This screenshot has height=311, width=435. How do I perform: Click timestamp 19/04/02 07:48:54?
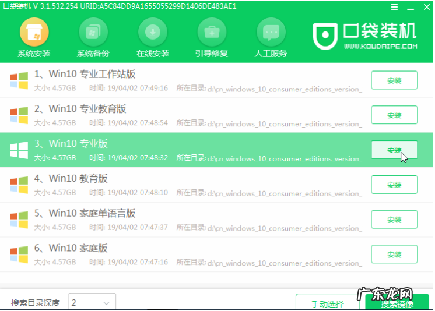[x=138, y=123]
